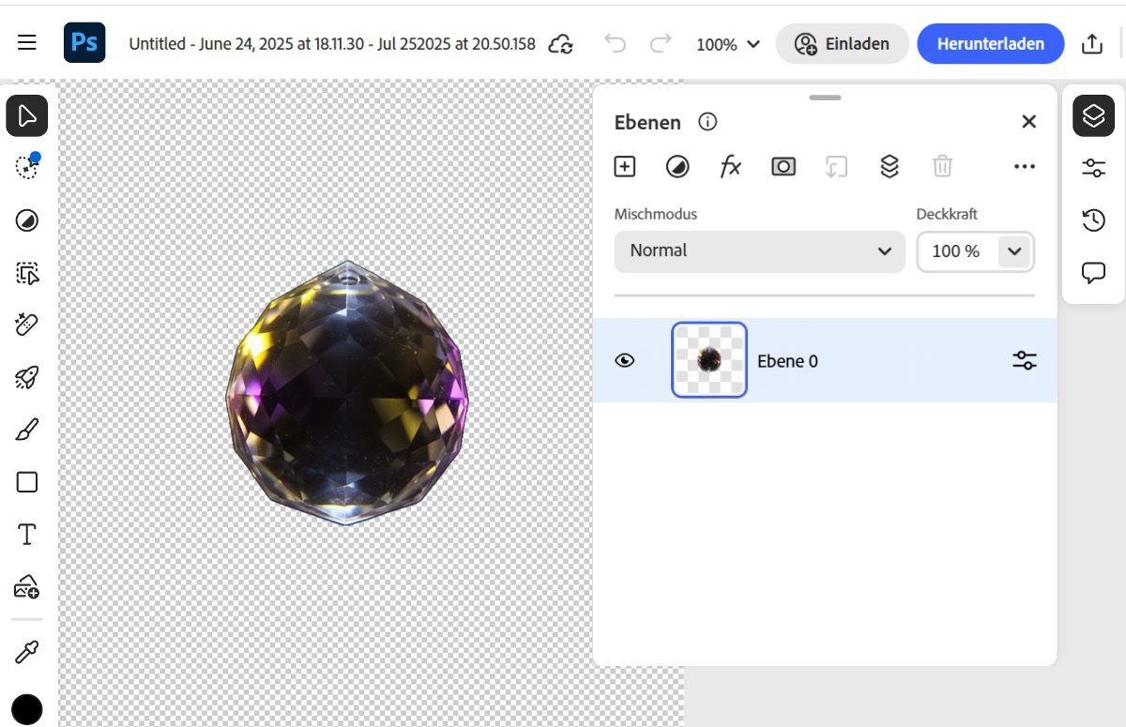Open the 100% zoom level dropdown
1126x727 pixels.
(728, 44)
